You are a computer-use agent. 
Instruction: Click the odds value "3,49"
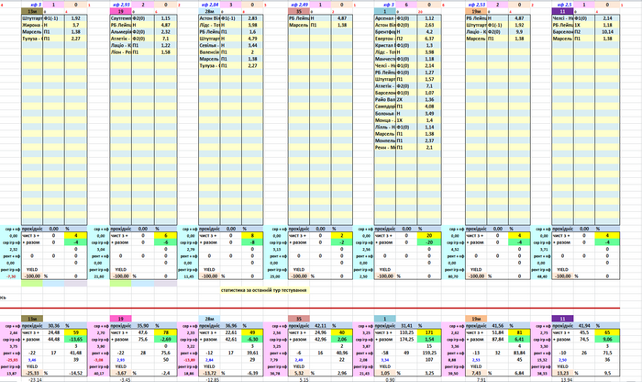(429, 114)
